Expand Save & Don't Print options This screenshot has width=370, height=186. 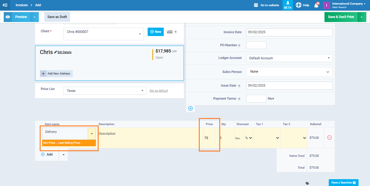point(362,17)
